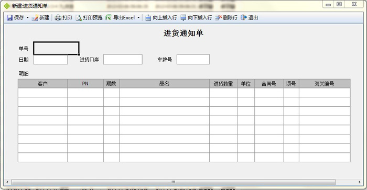Click the 导出Excel text button
The height and width of the screenshot is (190, 367).
point(124,17)
